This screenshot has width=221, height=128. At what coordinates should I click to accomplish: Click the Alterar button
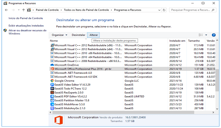pyautogui.click(x=93, y=35)
